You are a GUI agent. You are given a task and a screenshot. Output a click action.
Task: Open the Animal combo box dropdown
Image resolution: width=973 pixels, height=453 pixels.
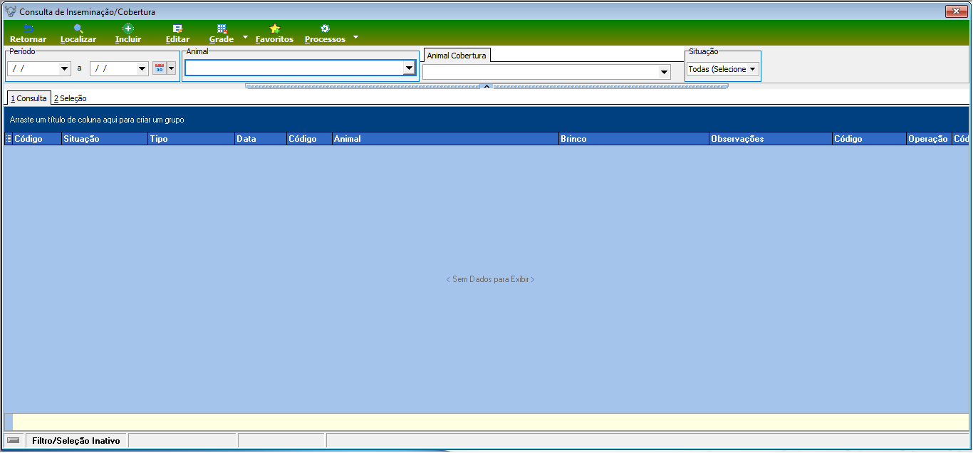point(409,68)
